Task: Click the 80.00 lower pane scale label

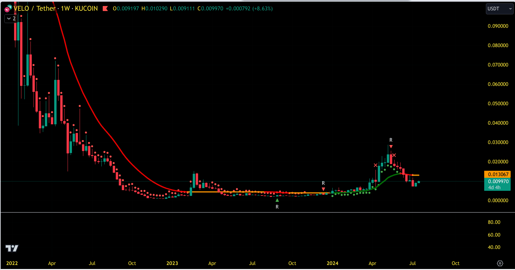Action: (494, 222)
